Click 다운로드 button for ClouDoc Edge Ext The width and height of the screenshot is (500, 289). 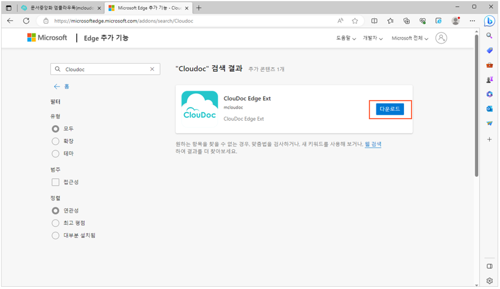[390, 109]
